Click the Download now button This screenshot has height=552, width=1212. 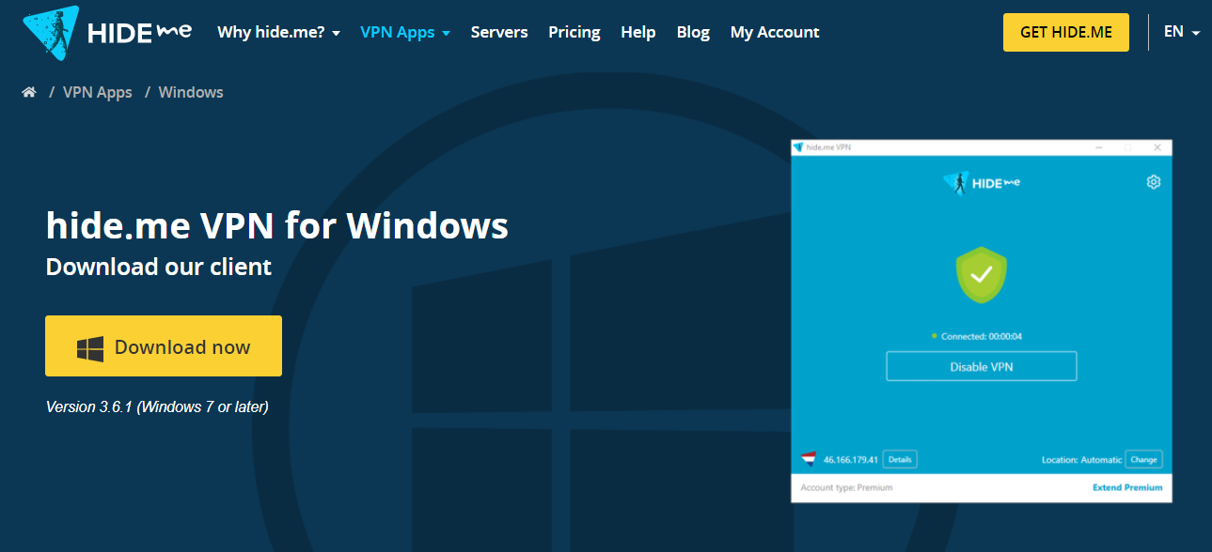pos(164,346)
